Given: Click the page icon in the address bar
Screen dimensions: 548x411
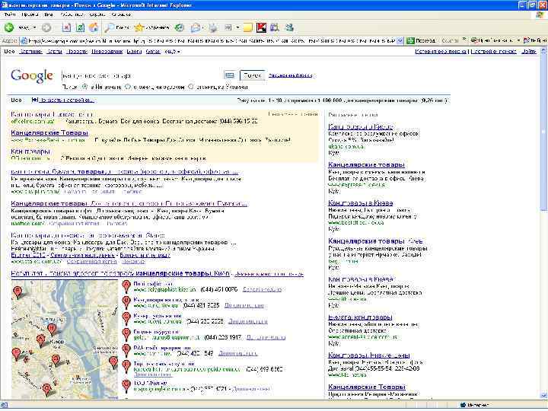Looking at the screenshot, I should 24,41.
